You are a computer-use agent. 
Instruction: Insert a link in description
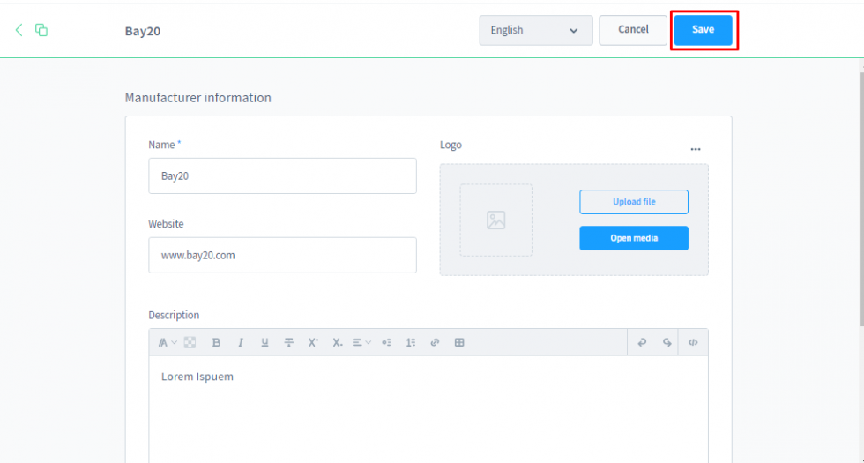[x=435, y=342]
